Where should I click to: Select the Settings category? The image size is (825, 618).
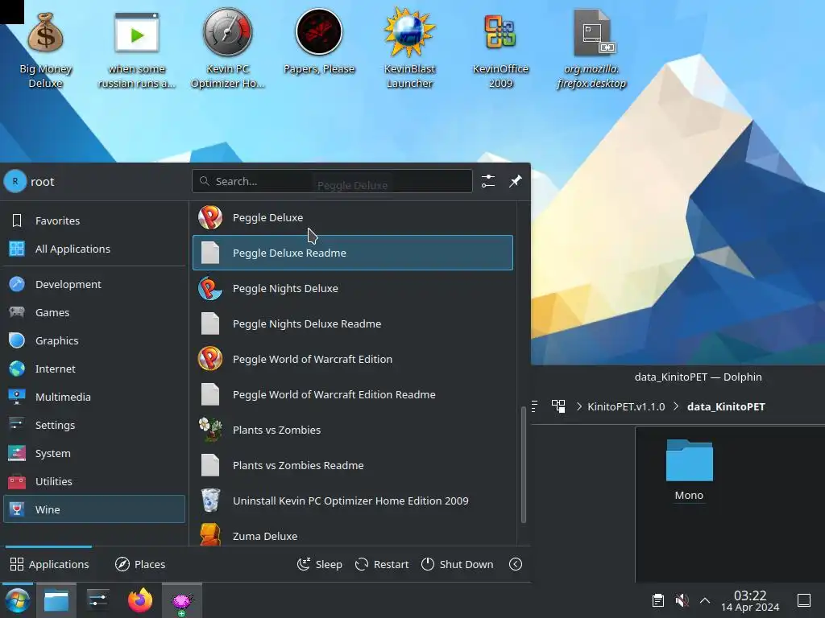tap(95, 425)
